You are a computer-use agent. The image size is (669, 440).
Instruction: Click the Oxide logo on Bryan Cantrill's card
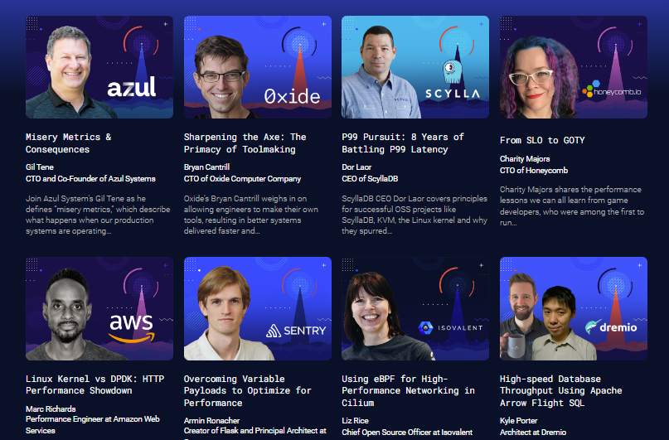click(x=293, y=97)
